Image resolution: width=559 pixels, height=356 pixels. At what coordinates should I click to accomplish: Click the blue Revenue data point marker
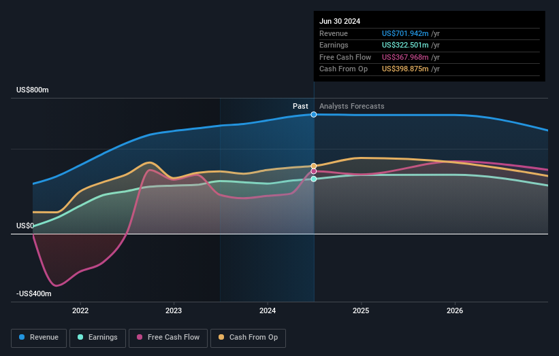click(314, 115)
